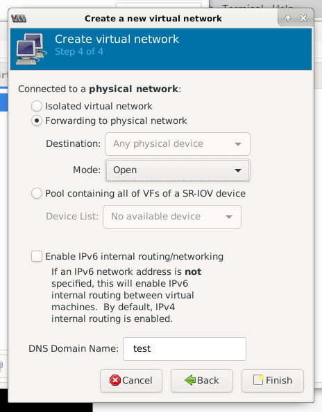Viewport: 322px width, 412px height.
Task: Enable IPv6 internal routing/networking checkbox
Action: coord(37,256)
